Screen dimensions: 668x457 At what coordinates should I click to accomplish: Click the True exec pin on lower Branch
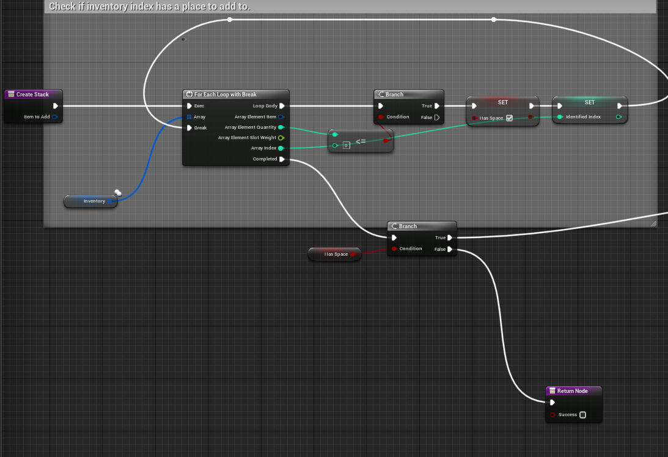(450, 238)
